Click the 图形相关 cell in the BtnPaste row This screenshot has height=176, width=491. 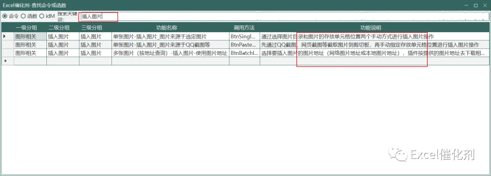click(x=30, y=45)
